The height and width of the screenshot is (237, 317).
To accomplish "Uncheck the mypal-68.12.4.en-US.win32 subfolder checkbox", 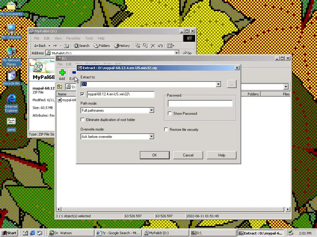I will coord(82,94).
